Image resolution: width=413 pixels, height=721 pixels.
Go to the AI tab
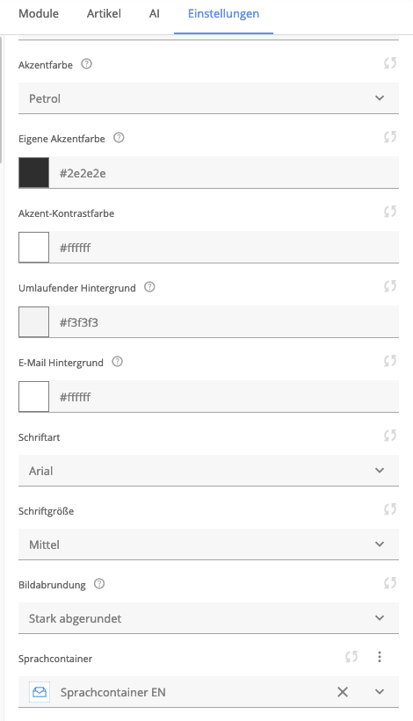coord(155,14)
